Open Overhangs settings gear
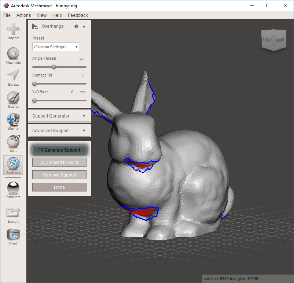The width and height of the screenshot is (294, 283). [76, 26]
